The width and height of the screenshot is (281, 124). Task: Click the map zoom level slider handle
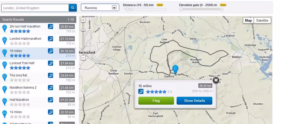tap(83, 30)
